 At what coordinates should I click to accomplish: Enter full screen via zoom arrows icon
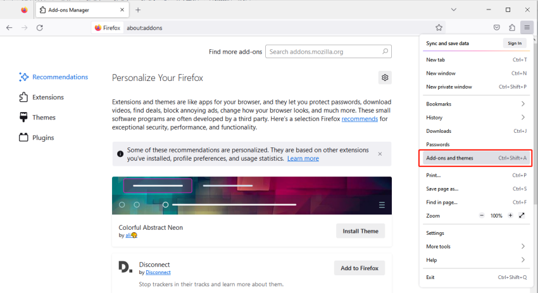522,216
